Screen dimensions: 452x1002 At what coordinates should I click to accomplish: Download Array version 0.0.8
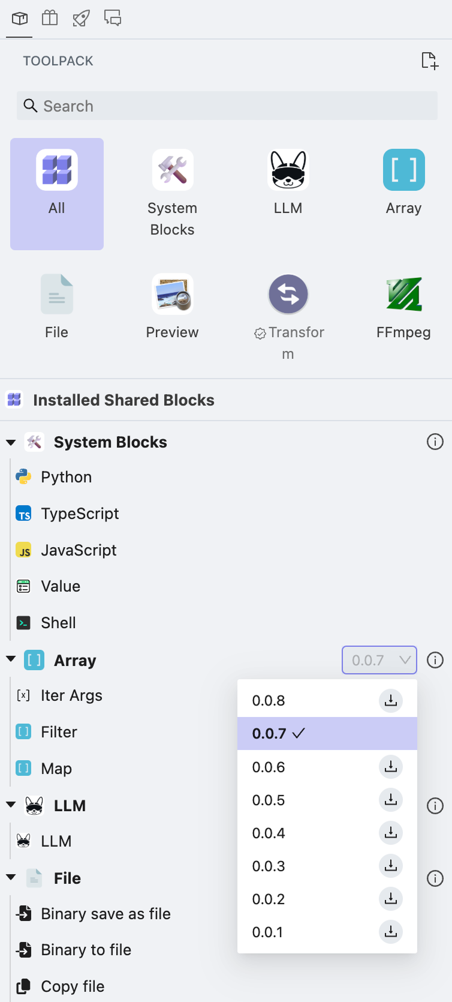[x=390, y=701]
